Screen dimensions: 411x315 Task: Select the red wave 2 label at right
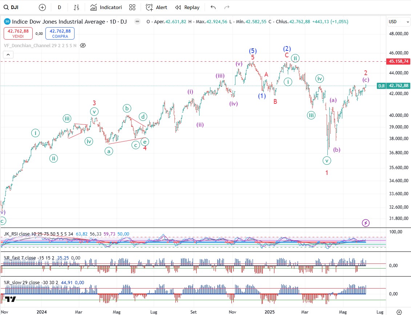pos(365,73)
